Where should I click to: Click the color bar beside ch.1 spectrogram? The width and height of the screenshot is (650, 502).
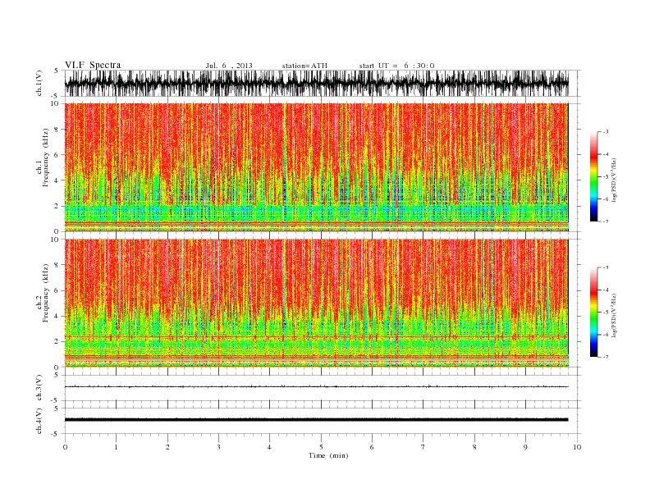pyautogui.click(x=594, y=176)
